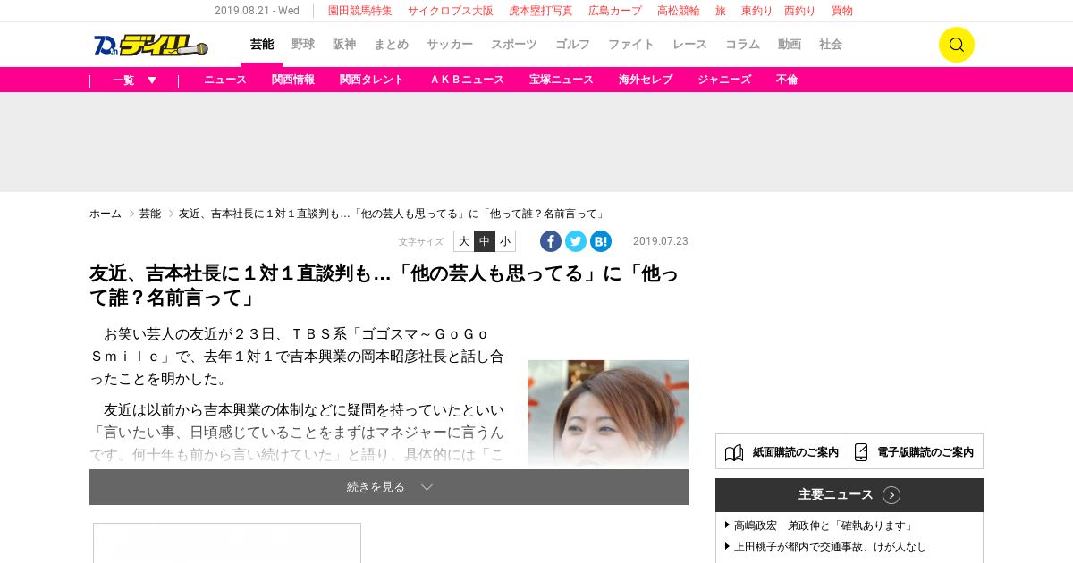Share article on Facebook

pyautogui.click(x=551, y=241)
